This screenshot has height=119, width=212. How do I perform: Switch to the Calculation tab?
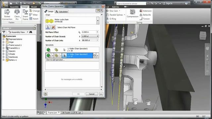62,12
